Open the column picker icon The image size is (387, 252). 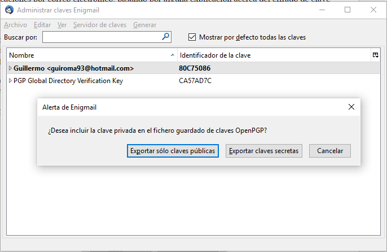(375, 55)
